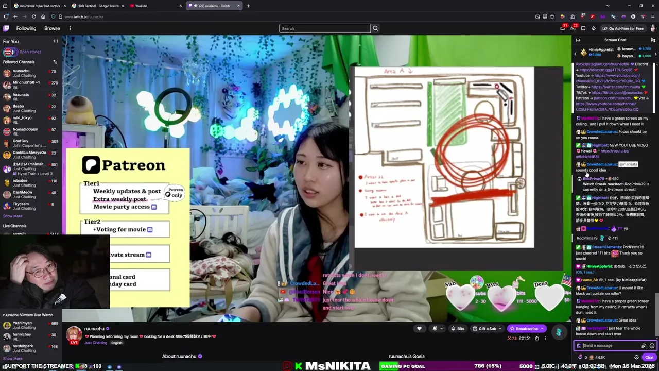
Task: Click the search magnifier button
Action: click(x=375, y=28)
